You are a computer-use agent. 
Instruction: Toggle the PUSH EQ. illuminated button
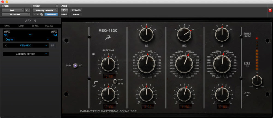pyautogui.click(x=75, y=66)
